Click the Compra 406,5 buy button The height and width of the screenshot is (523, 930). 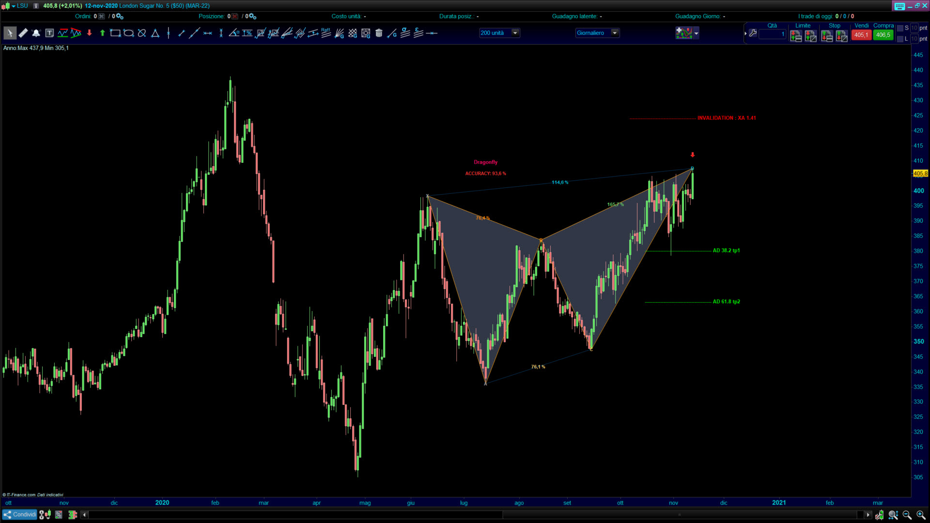(883, 35)
